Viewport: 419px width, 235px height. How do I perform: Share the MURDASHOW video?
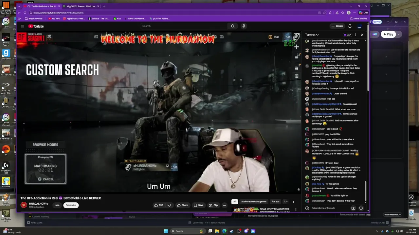(x=182, y=205)
